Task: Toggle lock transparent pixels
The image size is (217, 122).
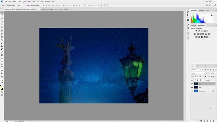Action: pos(195,76)
